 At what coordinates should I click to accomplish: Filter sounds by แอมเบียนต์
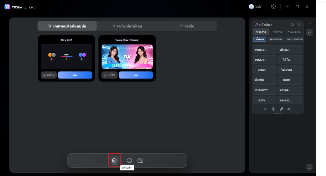(275, 39)
